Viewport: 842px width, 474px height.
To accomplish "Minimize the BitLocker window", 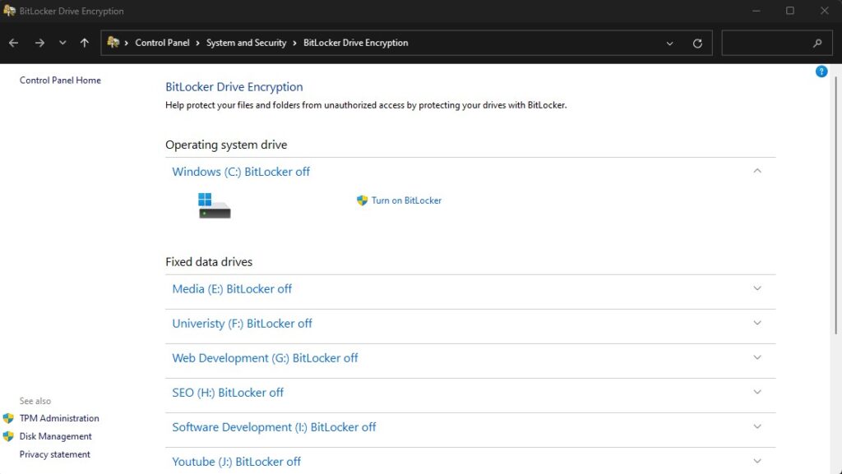I will (756, 11).
